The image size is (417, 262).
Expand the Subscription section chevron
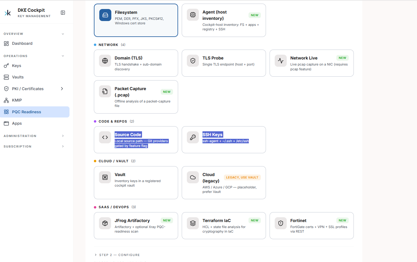tap(63, 146)
